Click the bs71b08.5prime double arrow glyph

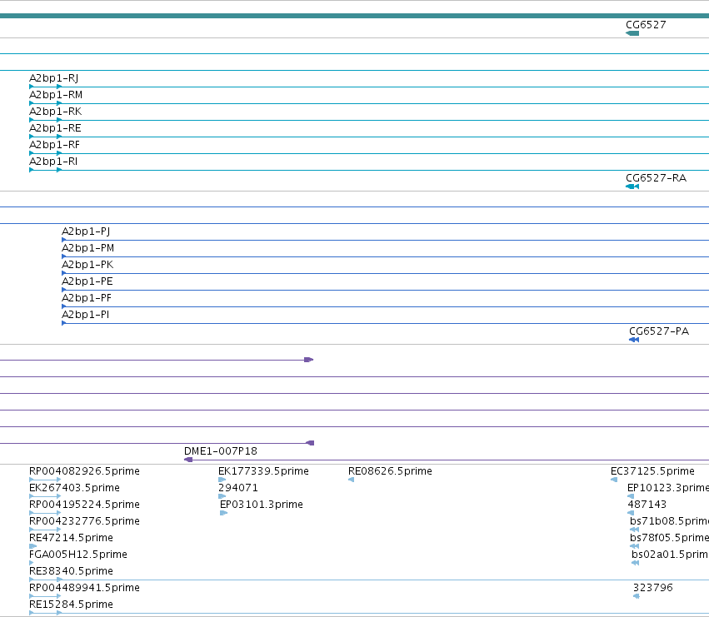(634, 530)
